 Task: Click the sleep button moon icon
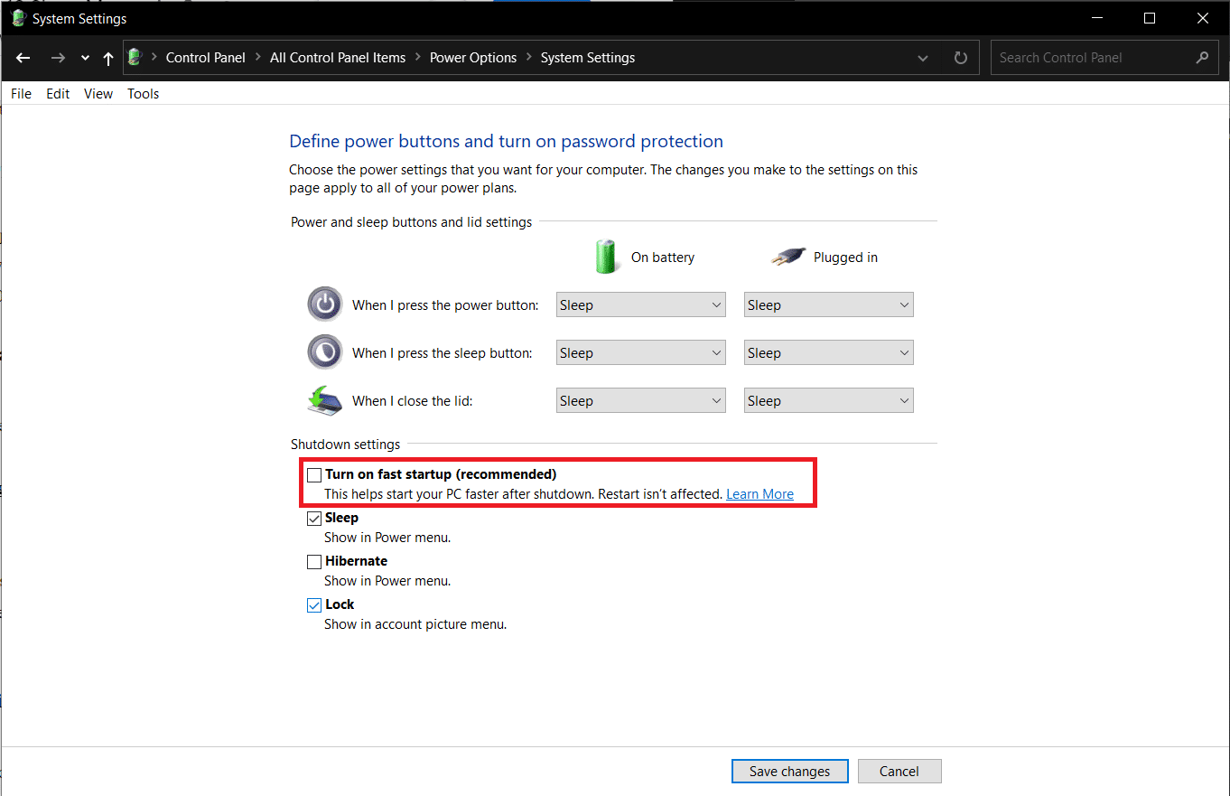(x=325, y=351)
